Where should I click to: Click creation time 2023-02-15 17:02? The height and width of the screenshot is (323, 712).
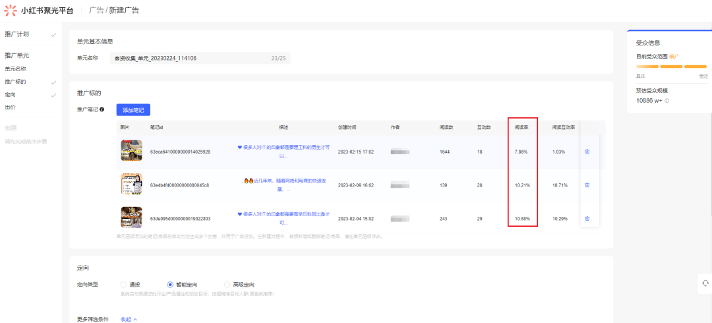point(355,152)
